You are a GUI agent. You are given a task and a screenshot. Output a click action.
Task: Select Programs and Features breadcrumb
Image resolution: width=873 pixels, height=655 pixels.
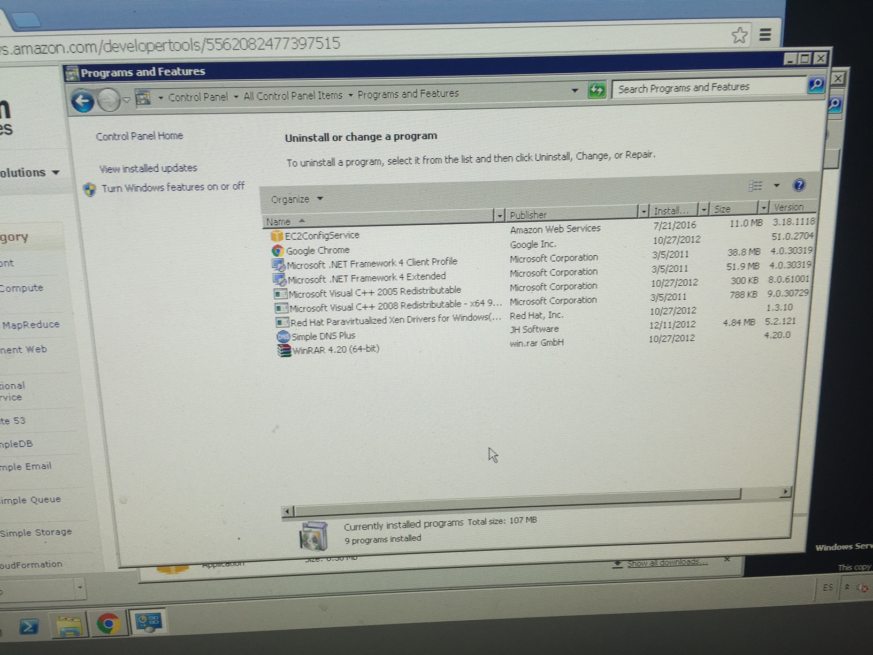pyautogui.click(x=408, y=94)
